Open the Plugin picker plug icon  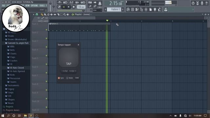pos(155,10)
